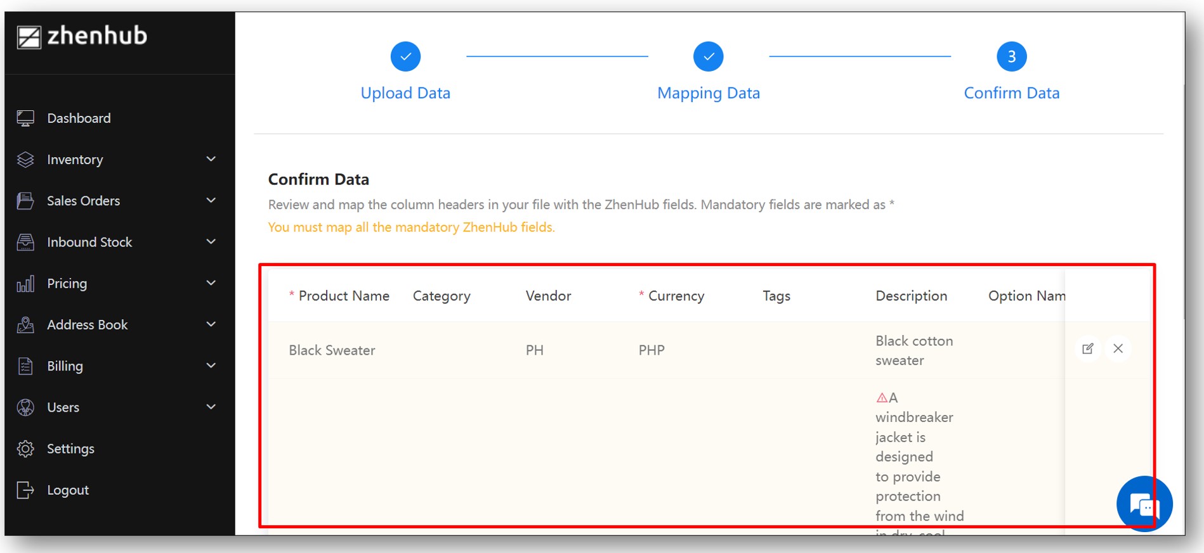Click the Settings gear icon
This screenshot has width=1204, height=553.
[x=25, y=448]
